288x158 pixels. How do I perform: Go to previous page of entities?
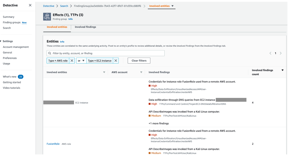(270, 53)
